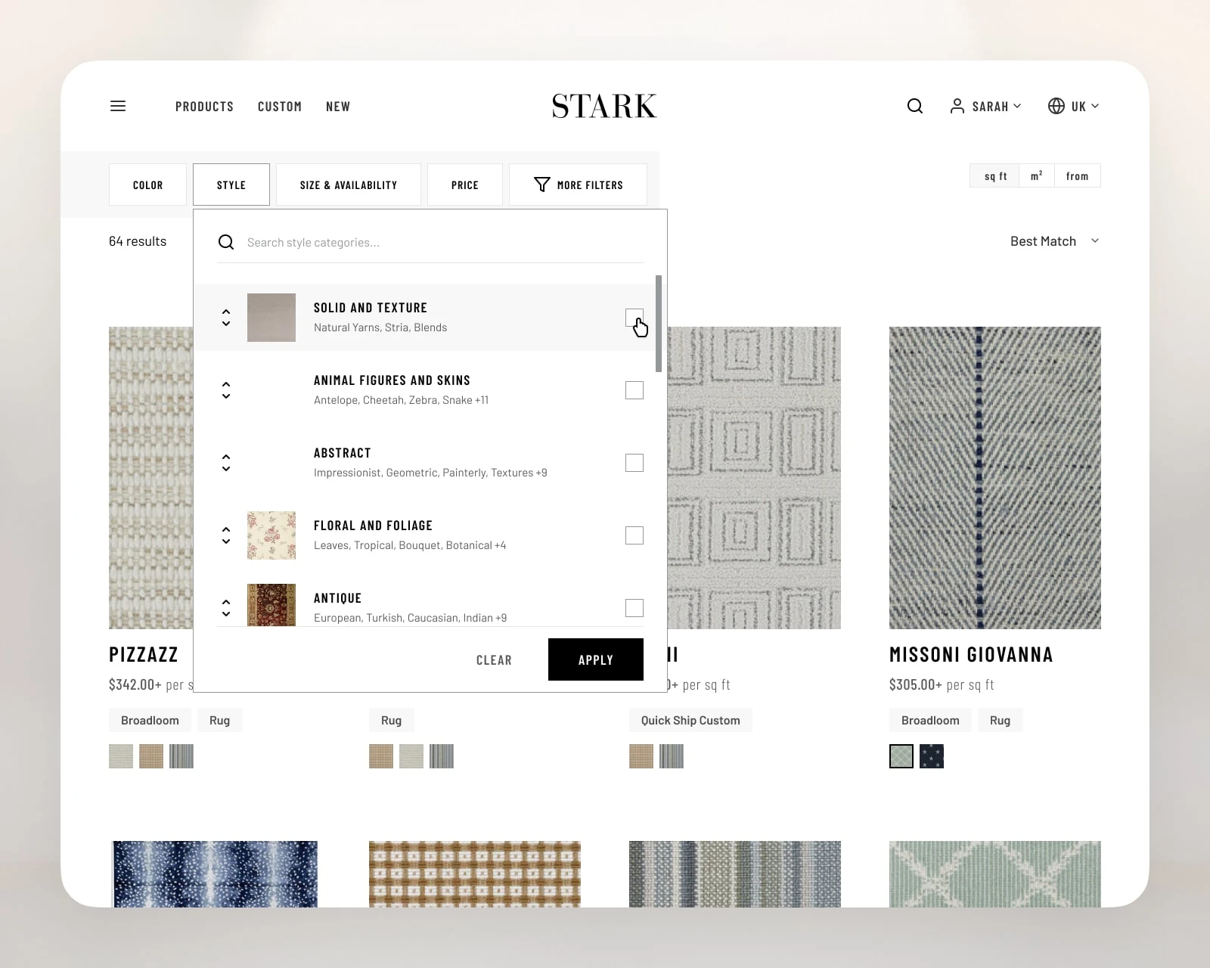This screenshot has width=1210, height=968.
Task: Open the Best Match sort dropdown
Action: [1055, 241]
